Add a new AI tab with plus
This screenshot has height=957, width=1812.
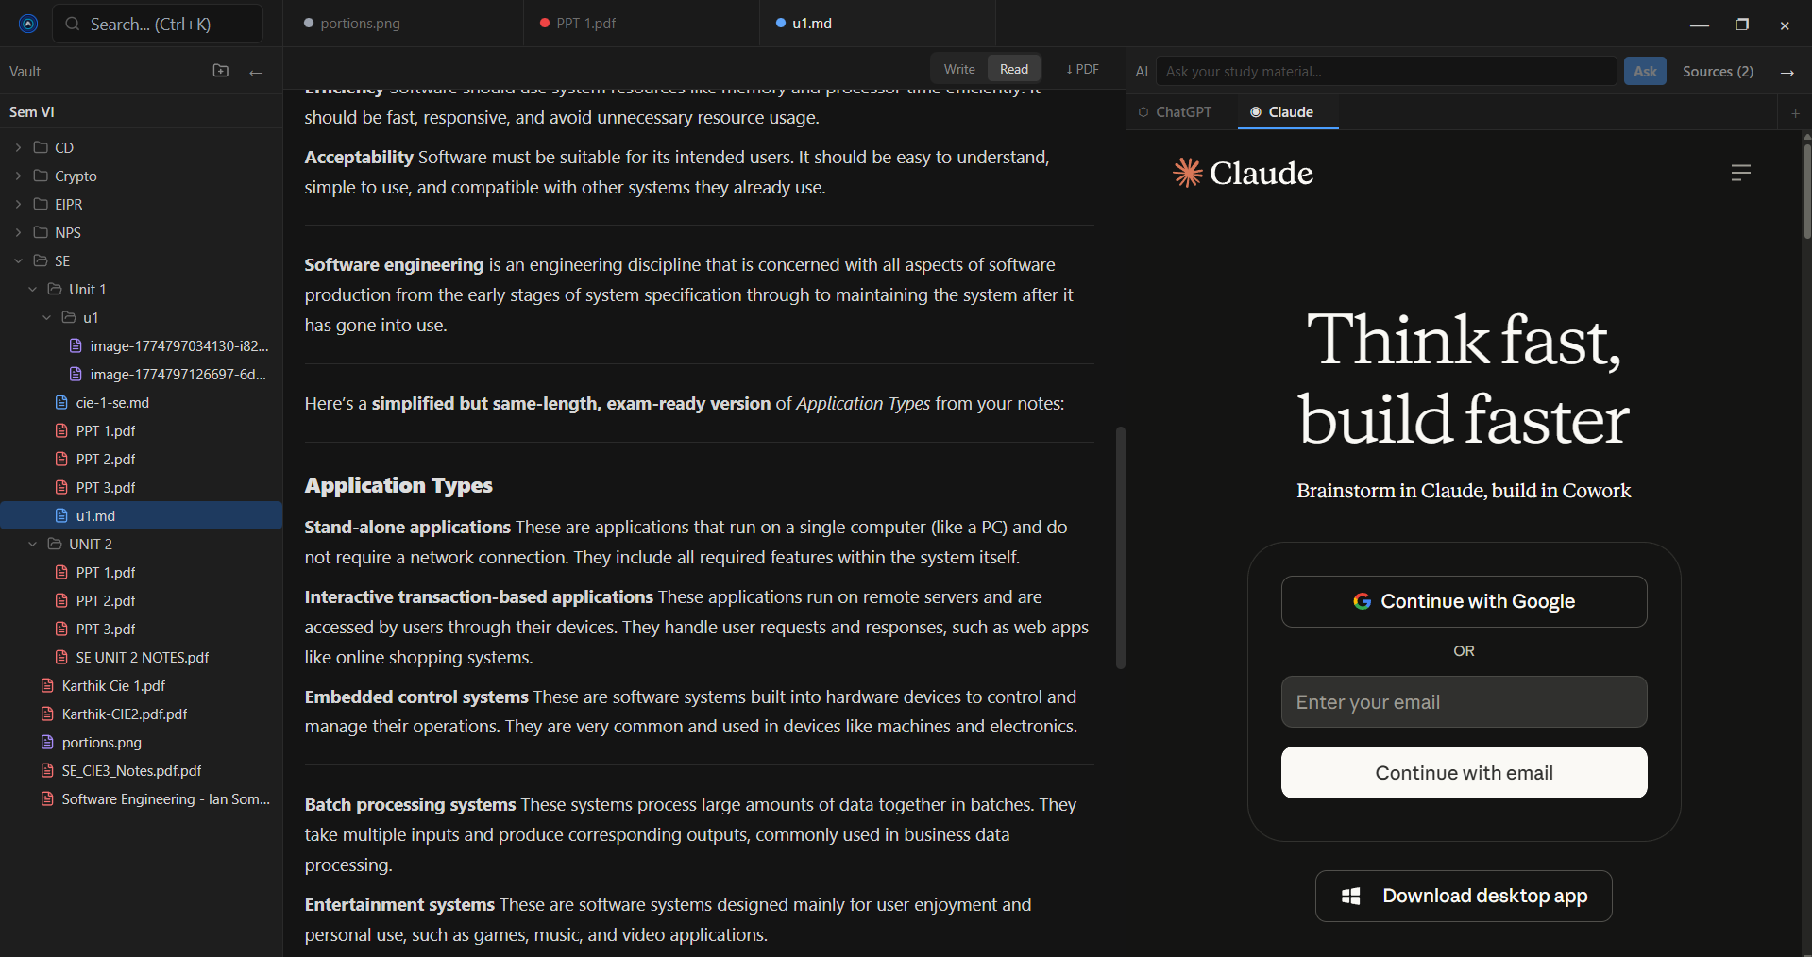(x=1795, y=113)
